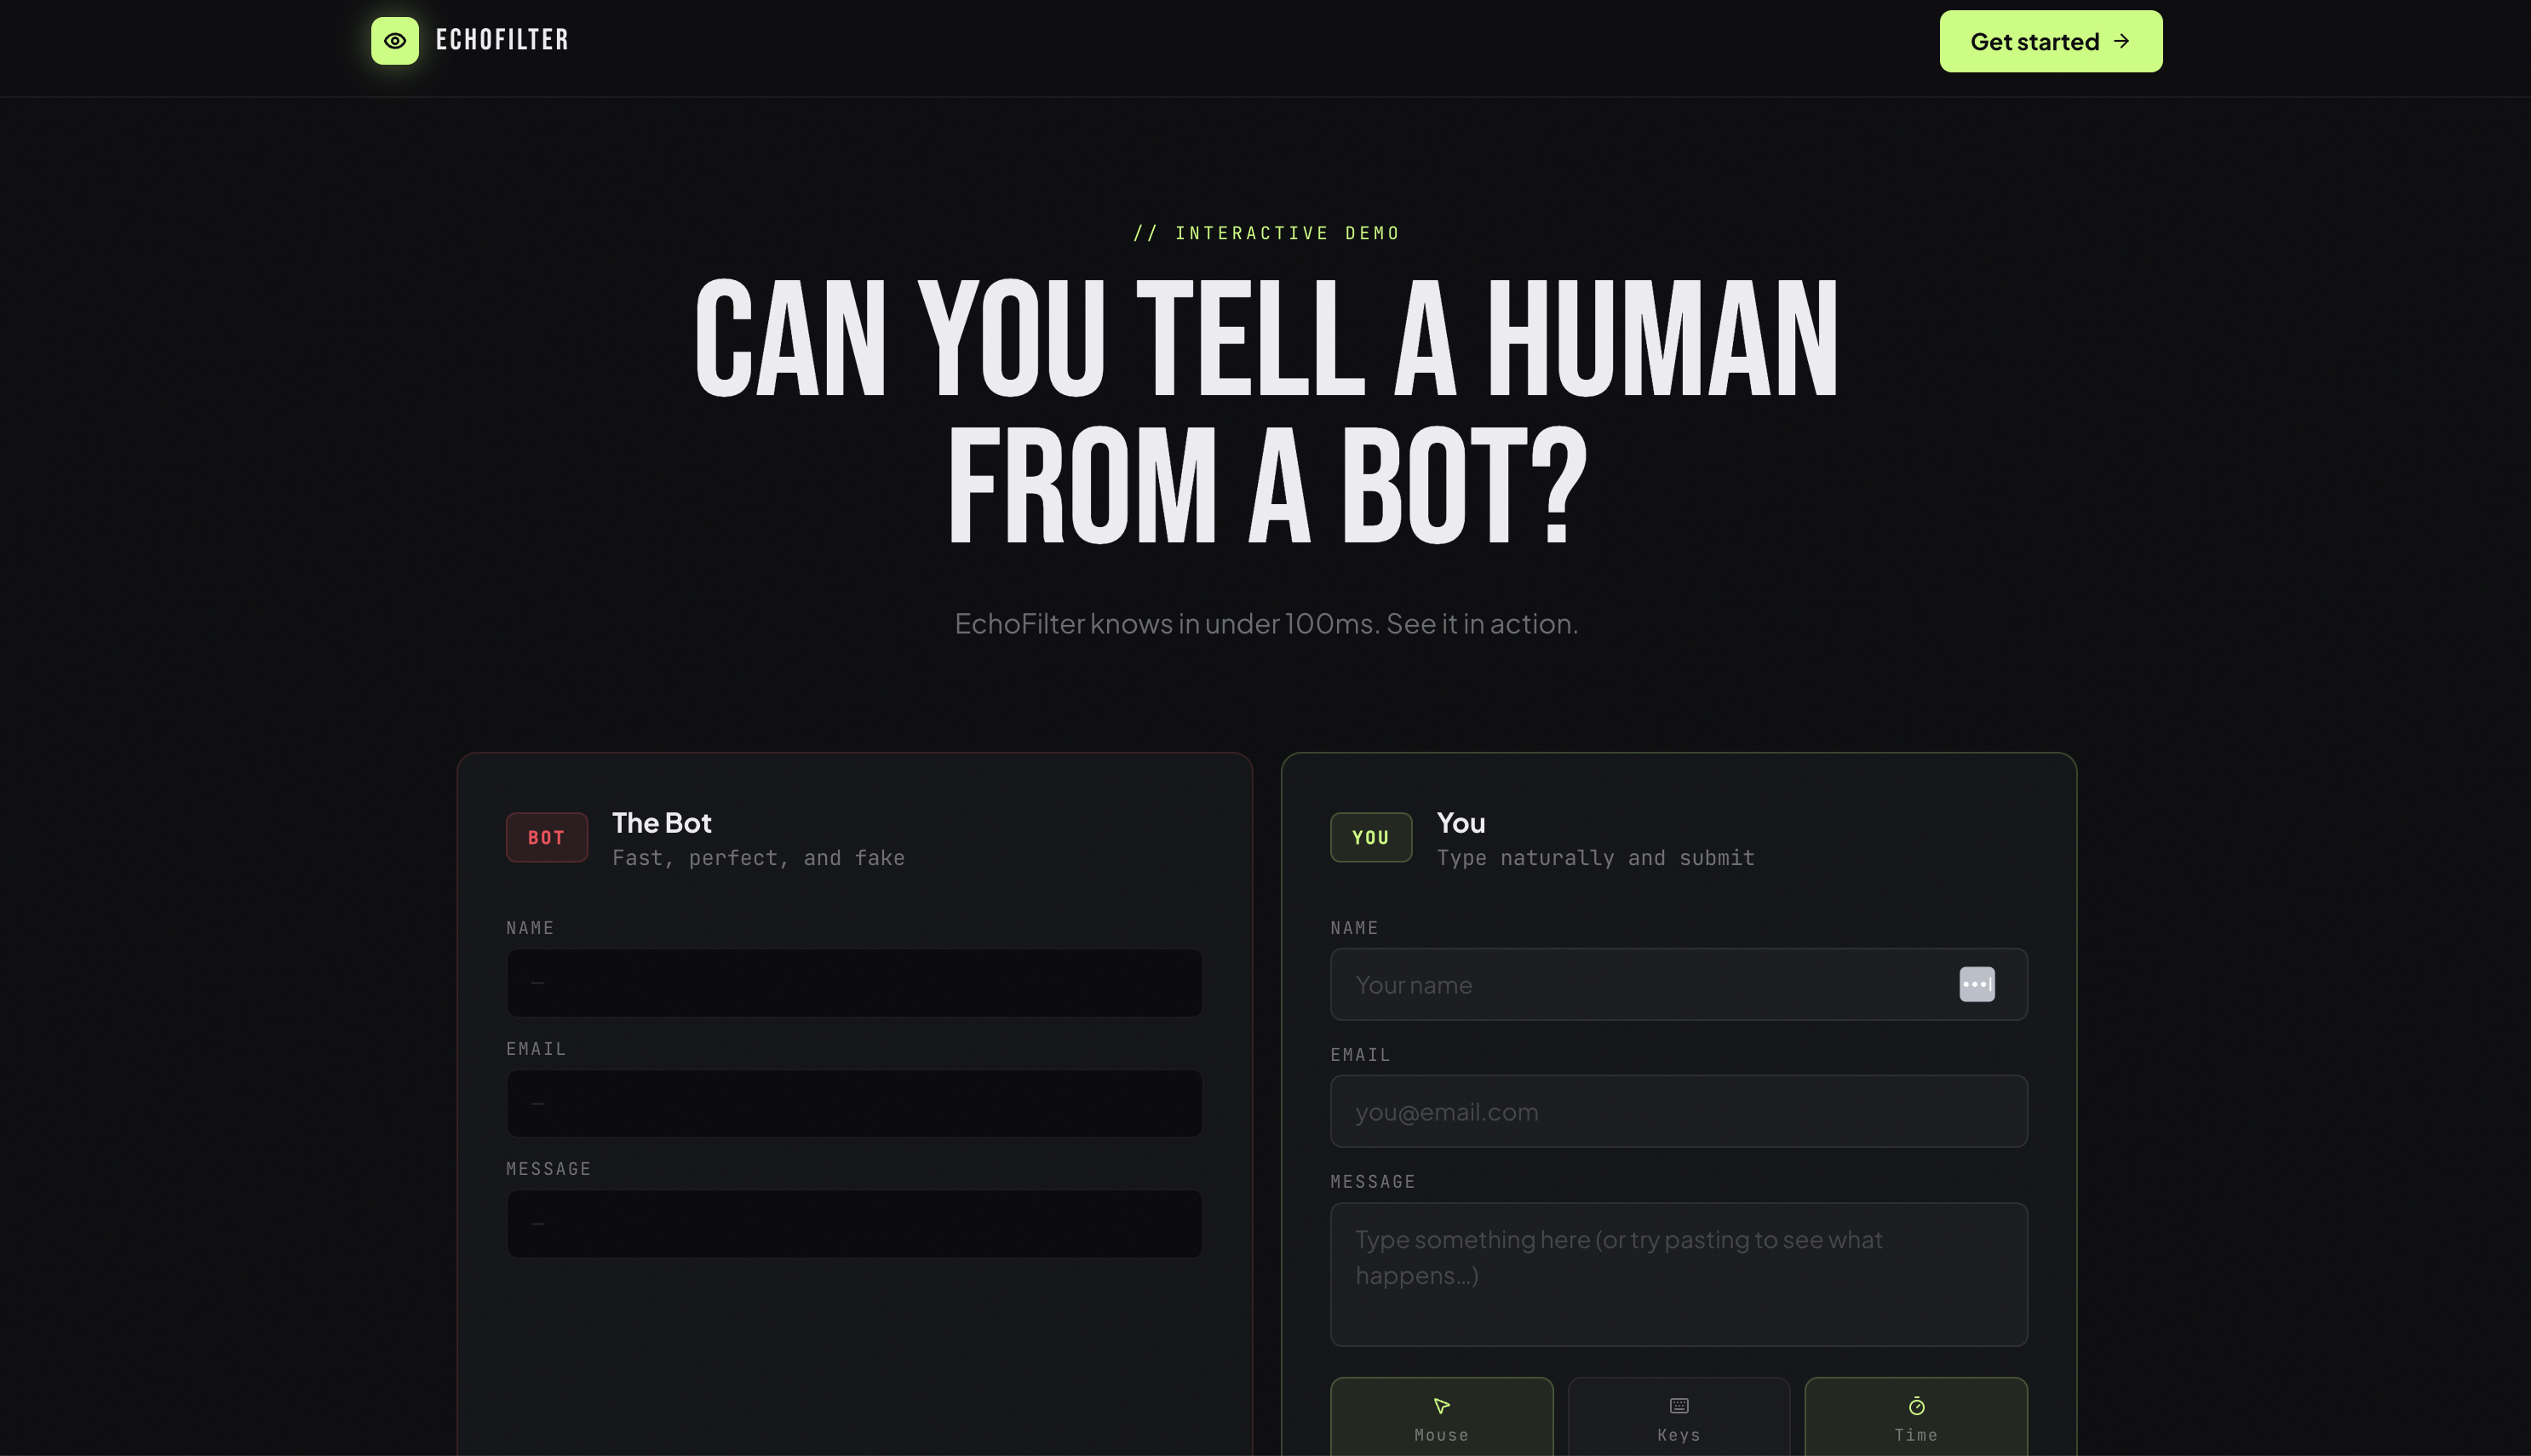Screen dimensions: 2531x1456
Task: Click "The Bot" panel title
Action: click(x=661, y=822)
